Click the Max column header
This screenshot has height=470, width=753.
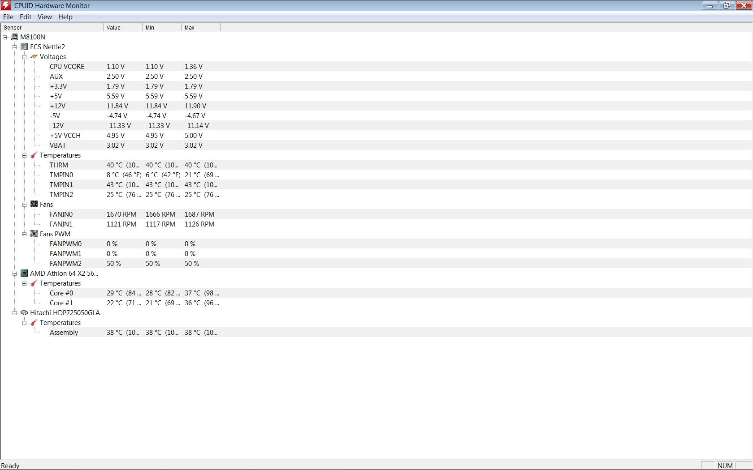[201, 27]
